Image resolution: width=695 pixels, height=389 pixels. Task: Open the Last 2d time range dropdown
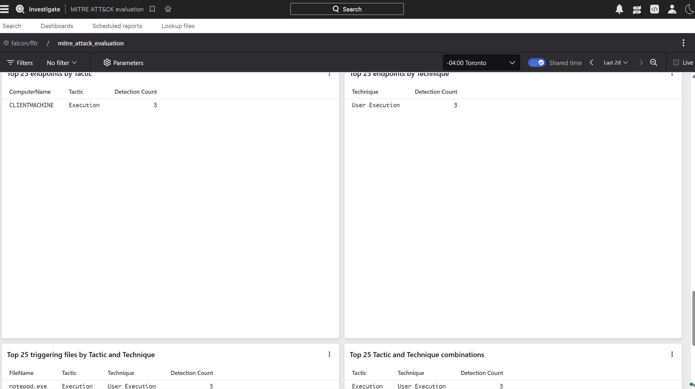pyautogui.click(x=616, y=63)
